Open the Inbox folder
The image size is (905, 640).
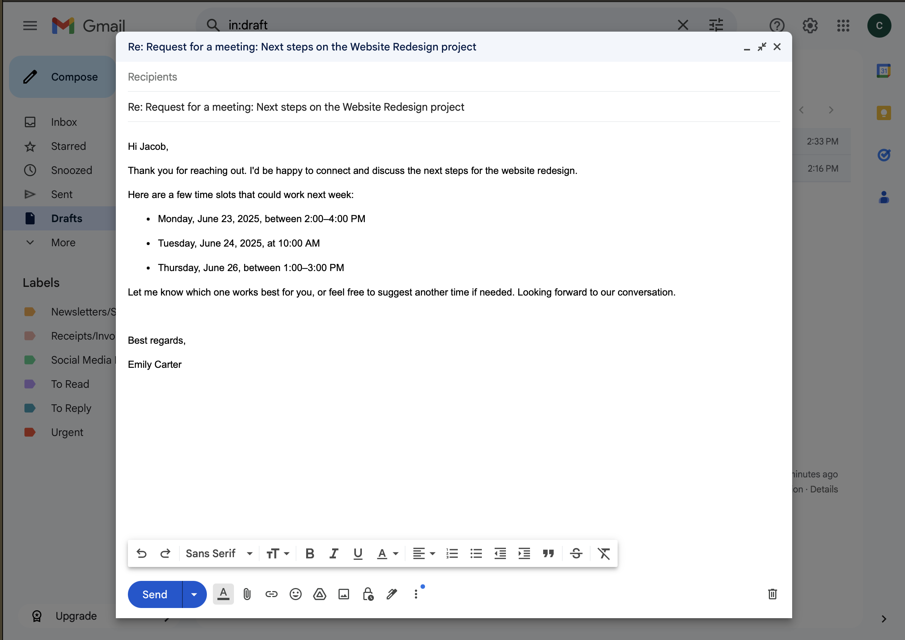tap(64, 122)
